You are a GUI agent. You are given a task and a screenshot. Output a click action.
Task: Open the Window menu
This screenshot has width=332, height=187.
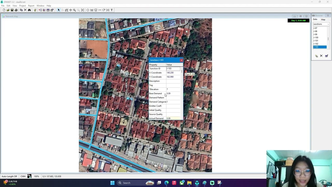pyautogui.click(x=40, y=6)
